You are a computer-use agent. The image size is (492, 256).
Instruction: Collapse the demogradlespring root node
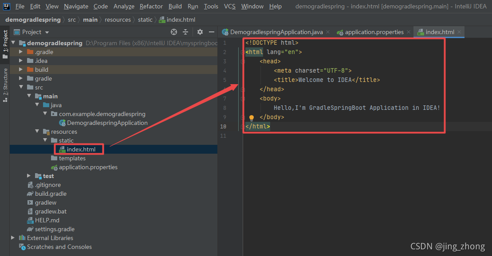(13, 43)
